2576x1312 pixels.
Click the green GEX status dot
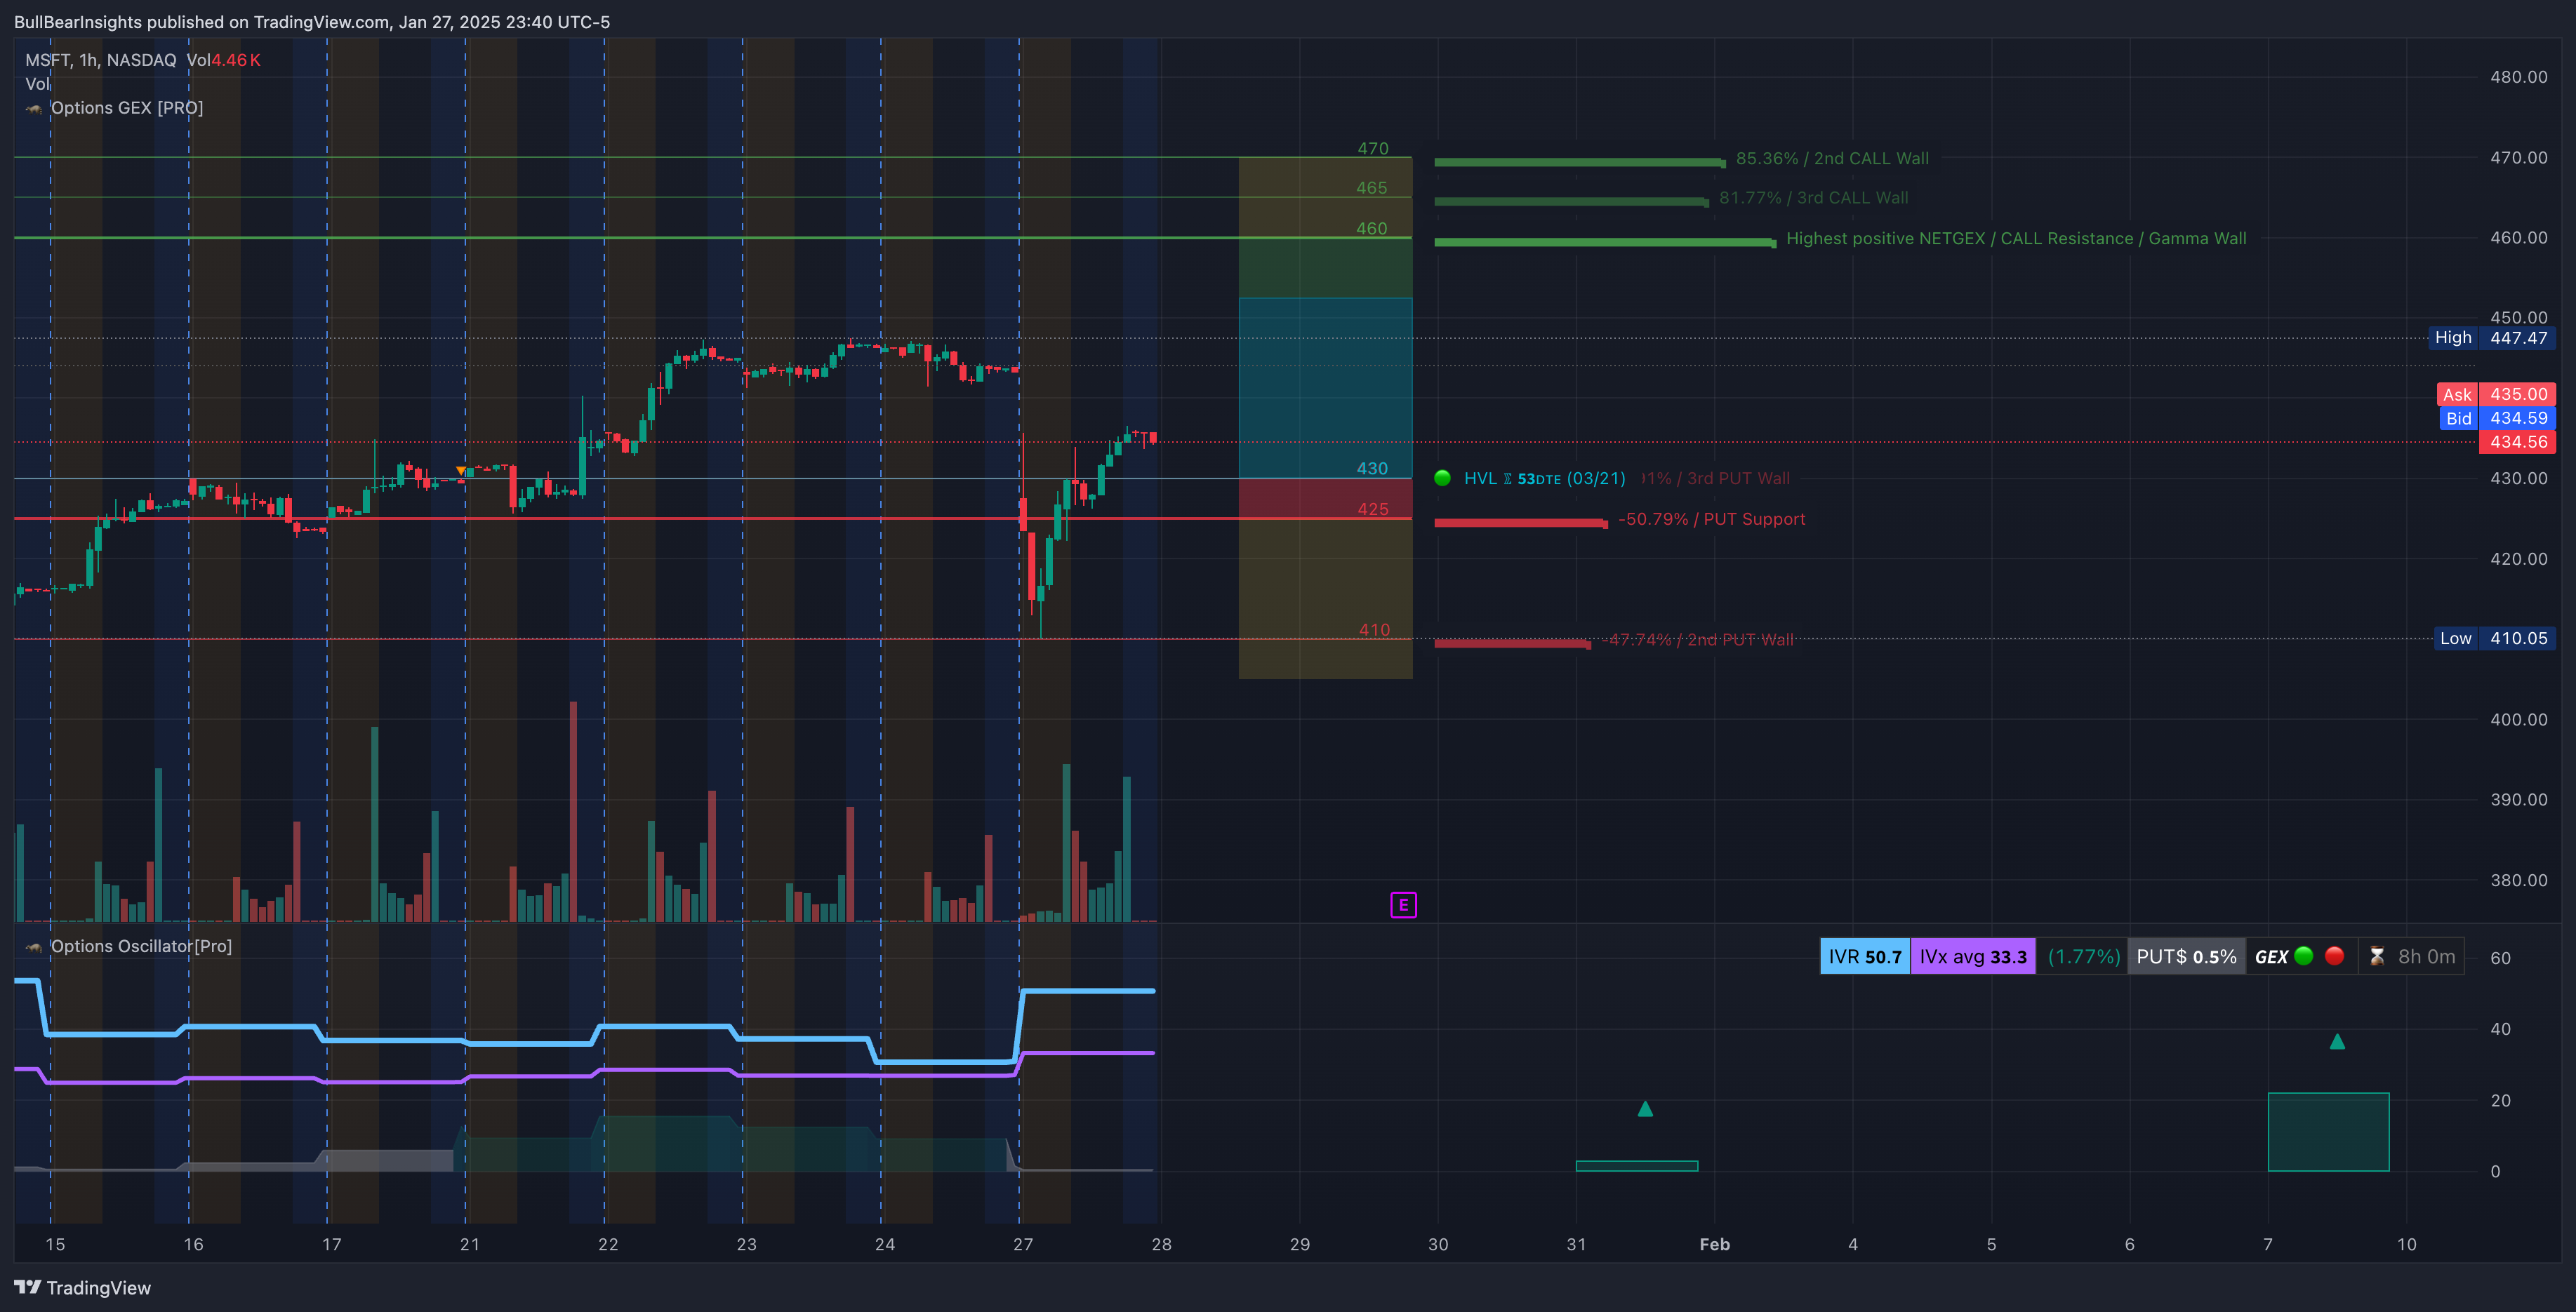(2304, 956)
